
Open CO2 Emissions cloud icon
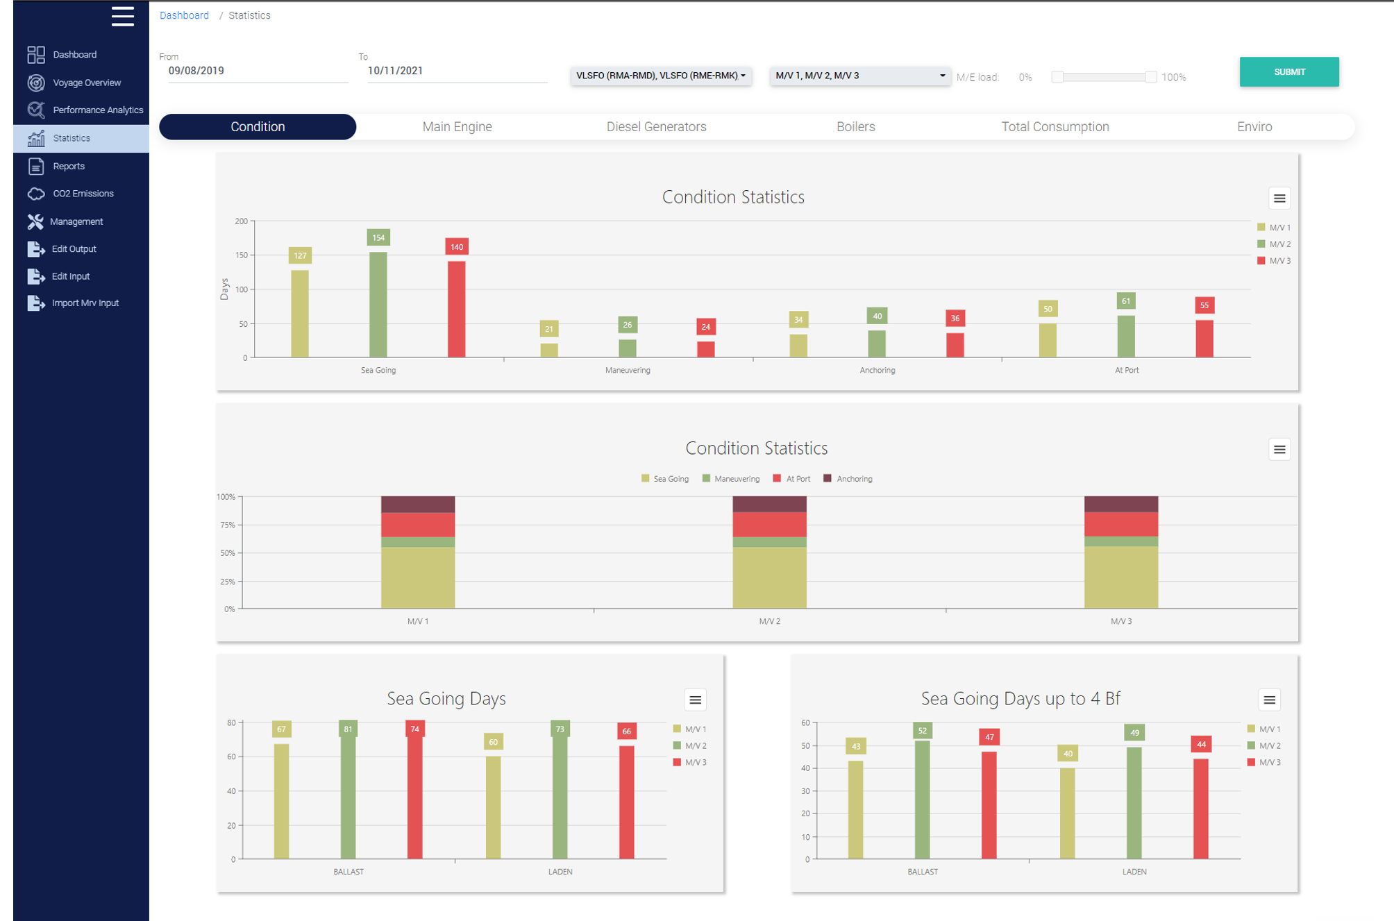coord(36,194)
